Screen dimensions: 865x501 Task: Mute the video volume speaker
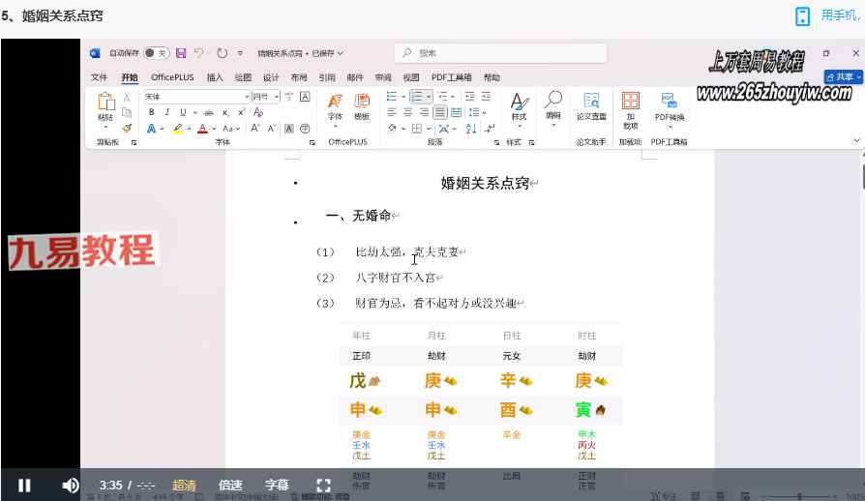(x=71, y=485)
